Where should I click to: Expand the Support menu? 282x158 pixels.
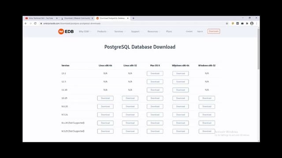point(136,32)
